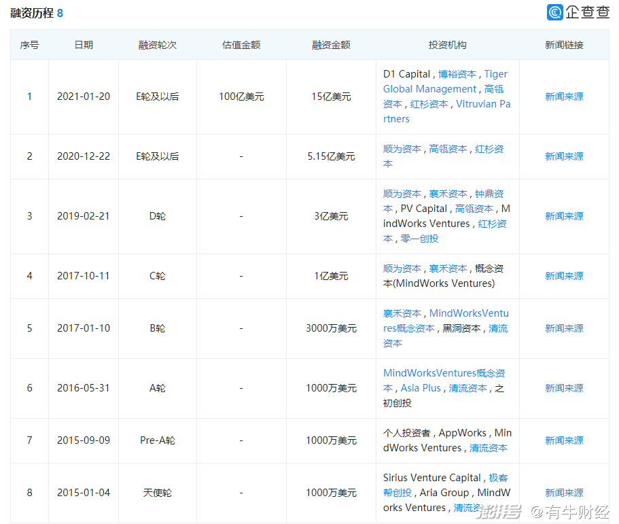619x524 pixels.
Task: Open 新闻来源 link for 2021-01-20 round
Action: pos(564,97)
